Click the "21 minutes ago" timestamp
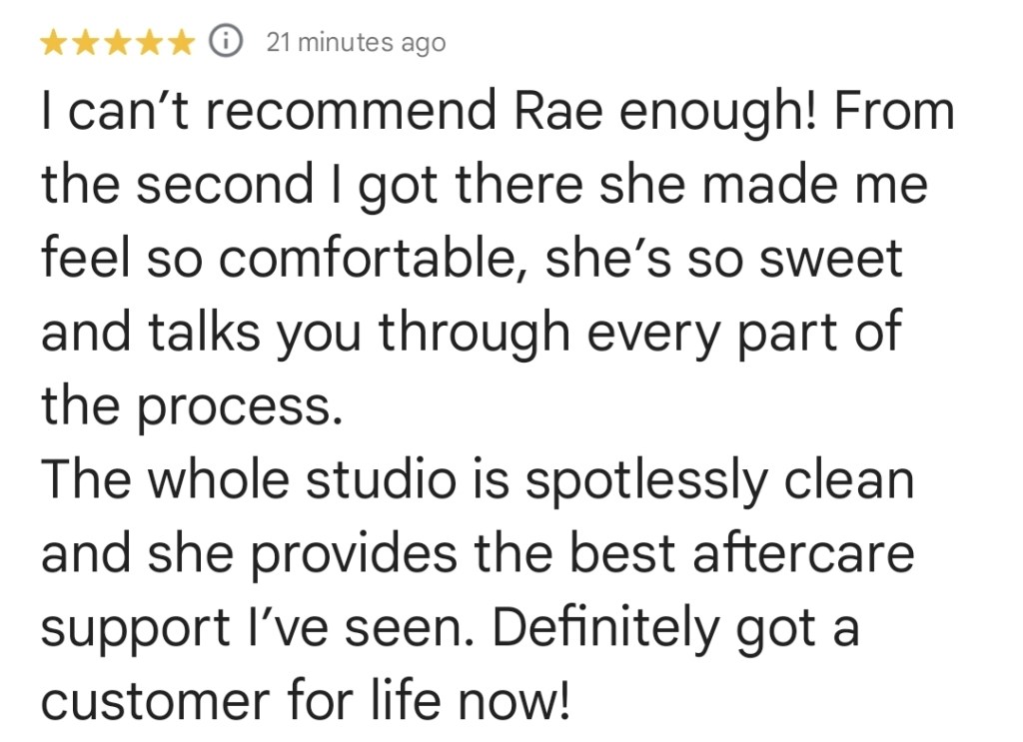Screen dimensions: 1023x742 (x=356, y=43)
